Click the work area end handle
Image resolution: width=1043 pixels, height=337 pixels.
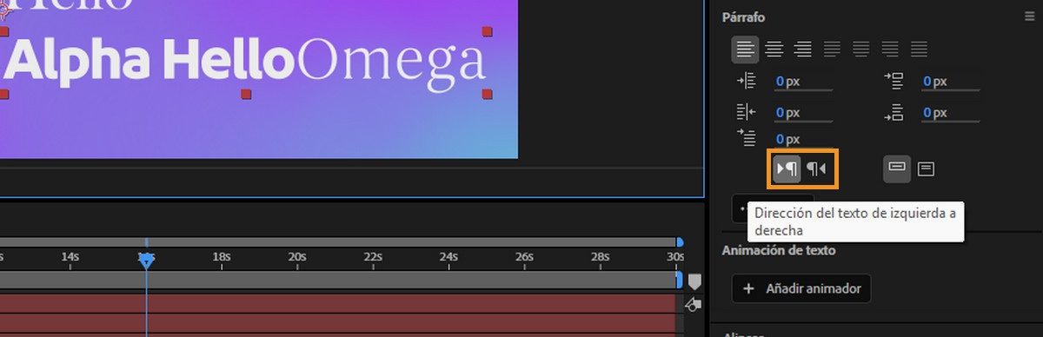[680, 280]
